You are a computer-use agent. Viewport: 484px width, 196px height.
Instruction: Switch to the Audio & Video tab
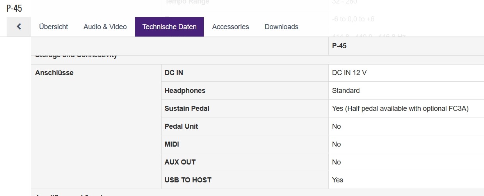coord(105,27)
